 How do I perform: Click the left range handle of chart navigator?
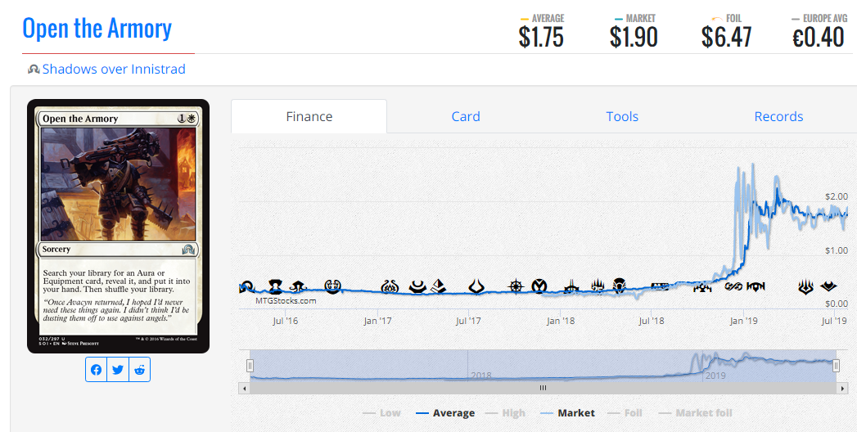[x=250, y=366]
